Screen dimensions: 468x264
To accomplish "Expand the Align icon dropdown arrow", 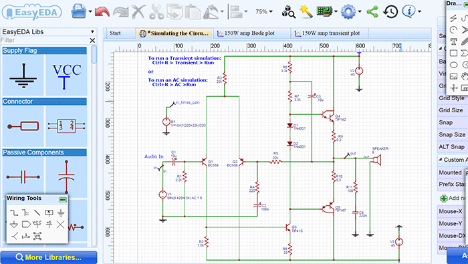I will point(246,11).
